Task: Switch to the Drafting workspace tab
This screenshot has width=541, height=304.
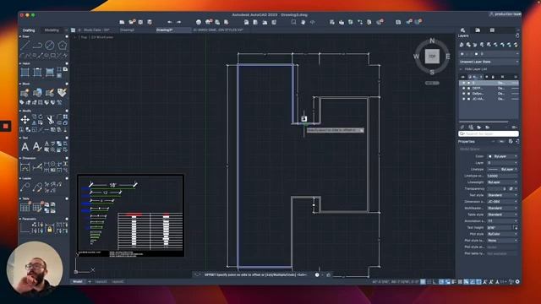Action: tap(29, 30)
